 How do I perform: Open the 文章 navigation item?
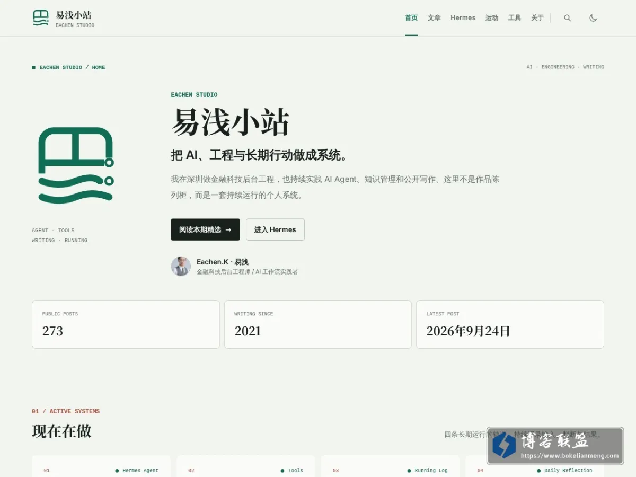pos(434,18)
